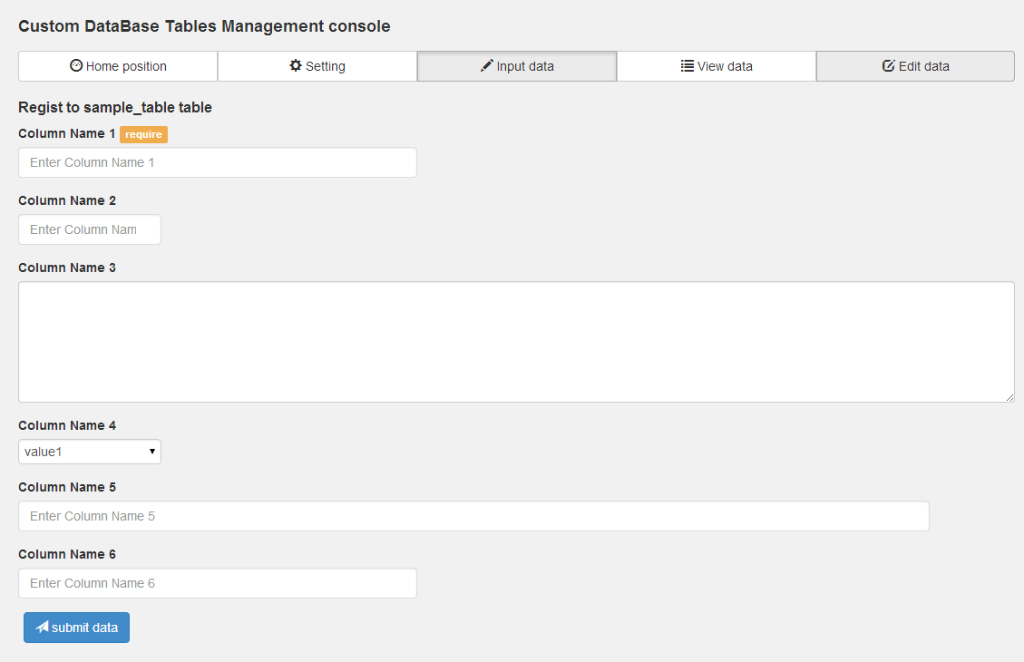The width and height of the screenshot is (1024, 662).
Task: Click the Column Name 3 textarea resize handle
Action: [1009, 397]
